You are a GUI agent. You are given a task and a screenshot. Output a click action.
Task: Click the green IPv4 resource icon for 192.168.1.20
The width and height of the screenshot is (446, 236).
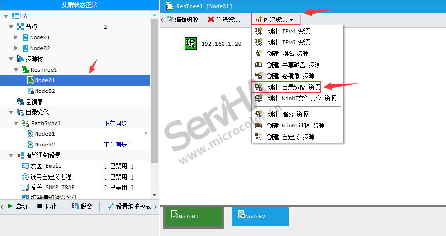190,43
